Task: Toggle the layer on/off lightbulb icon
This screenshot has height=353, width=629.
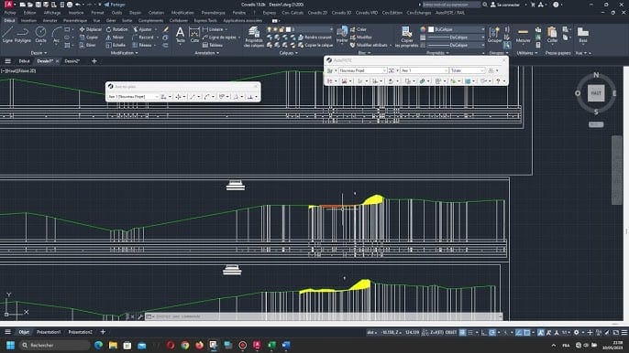Action: pyautogui.click(x=270, y=29)
